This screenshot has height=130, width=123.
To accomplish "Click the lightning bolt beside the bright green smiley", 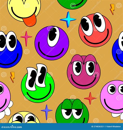I will pyautogui.click(x=12, y=77).
